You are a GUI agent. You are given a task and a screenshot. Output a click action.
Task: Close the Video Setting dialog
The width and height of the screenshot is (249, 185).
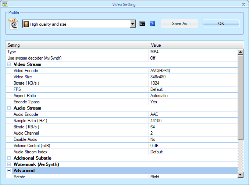coord(243,4)
